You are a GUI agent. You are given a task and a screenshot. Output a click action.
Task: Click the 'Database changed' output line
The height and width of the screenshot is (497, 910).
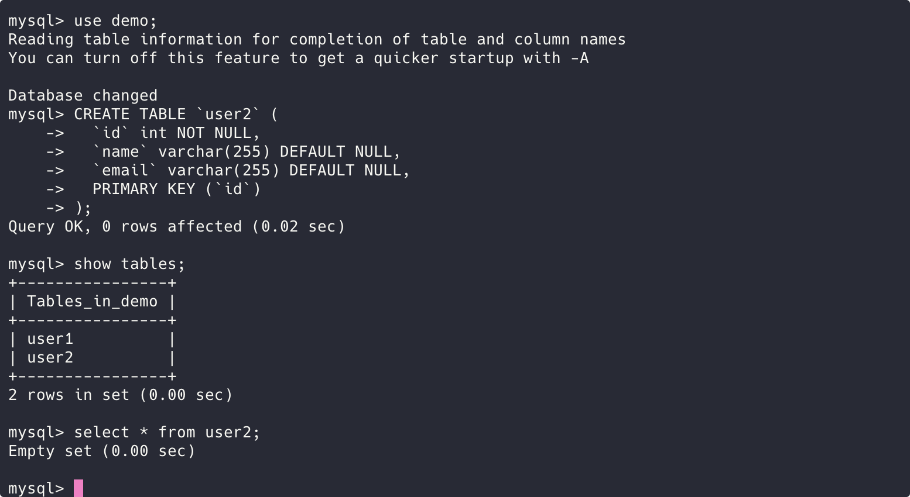point(83,96)
